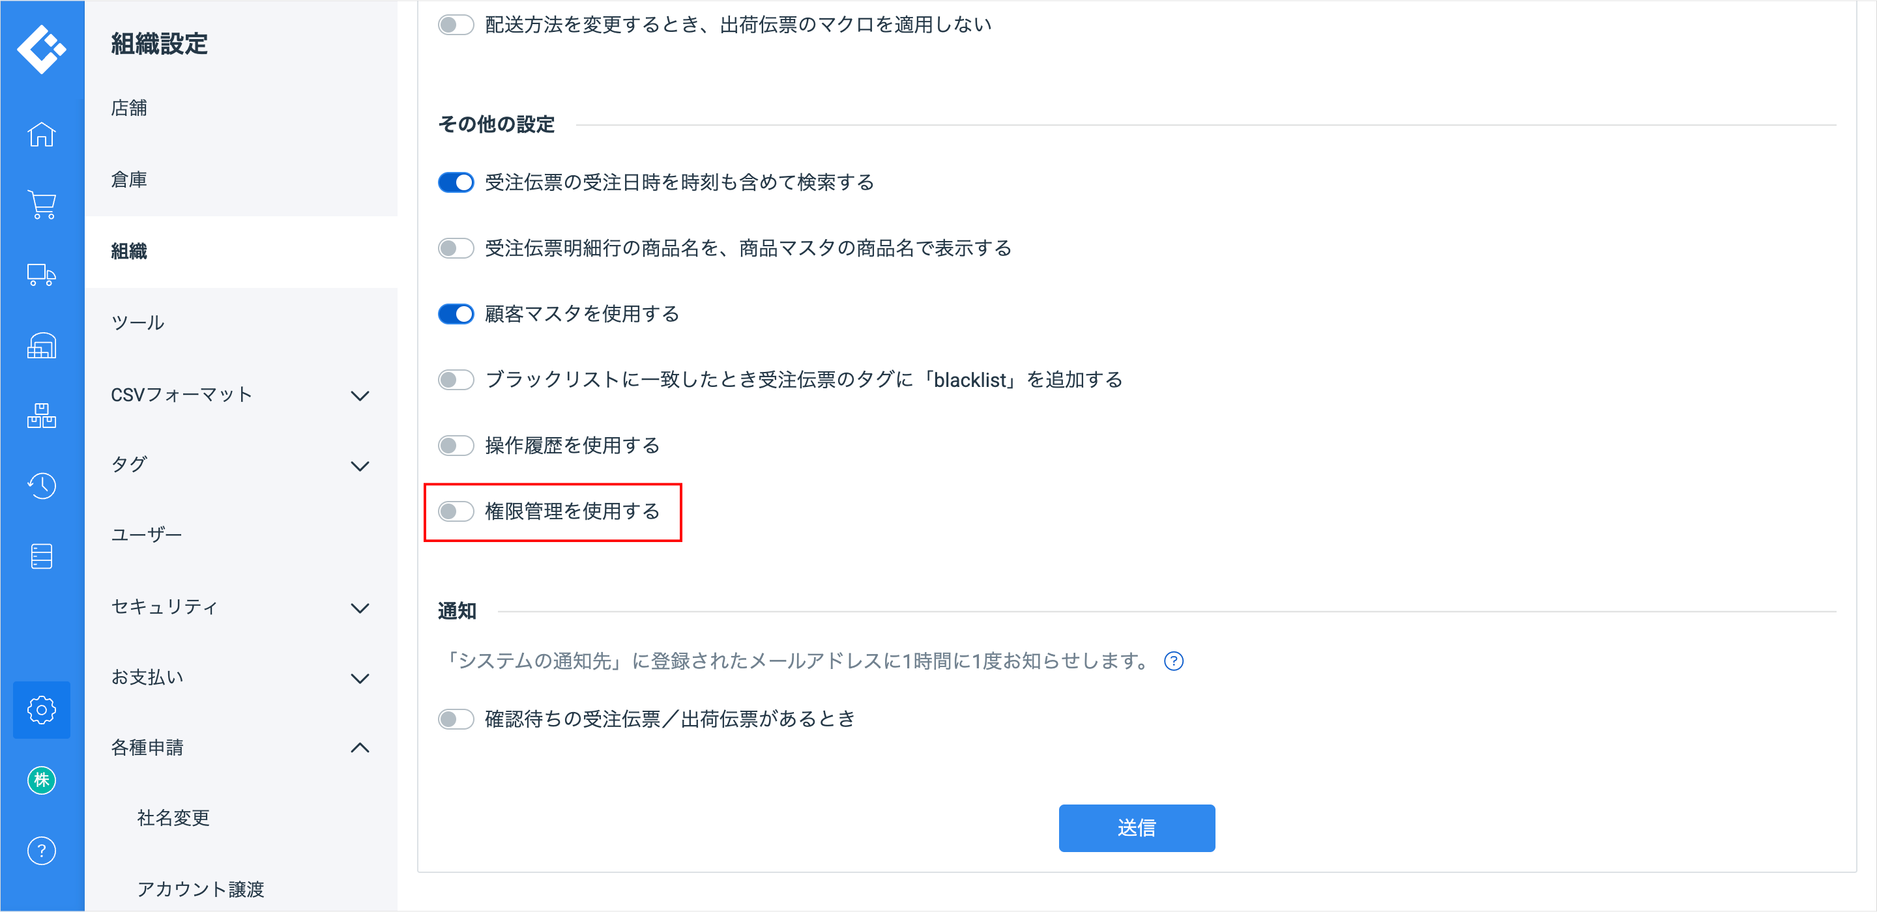The width and height of the screenshot is (1877, 912).
Task: Open the home icon in sidebar
Action: point(42,134)
